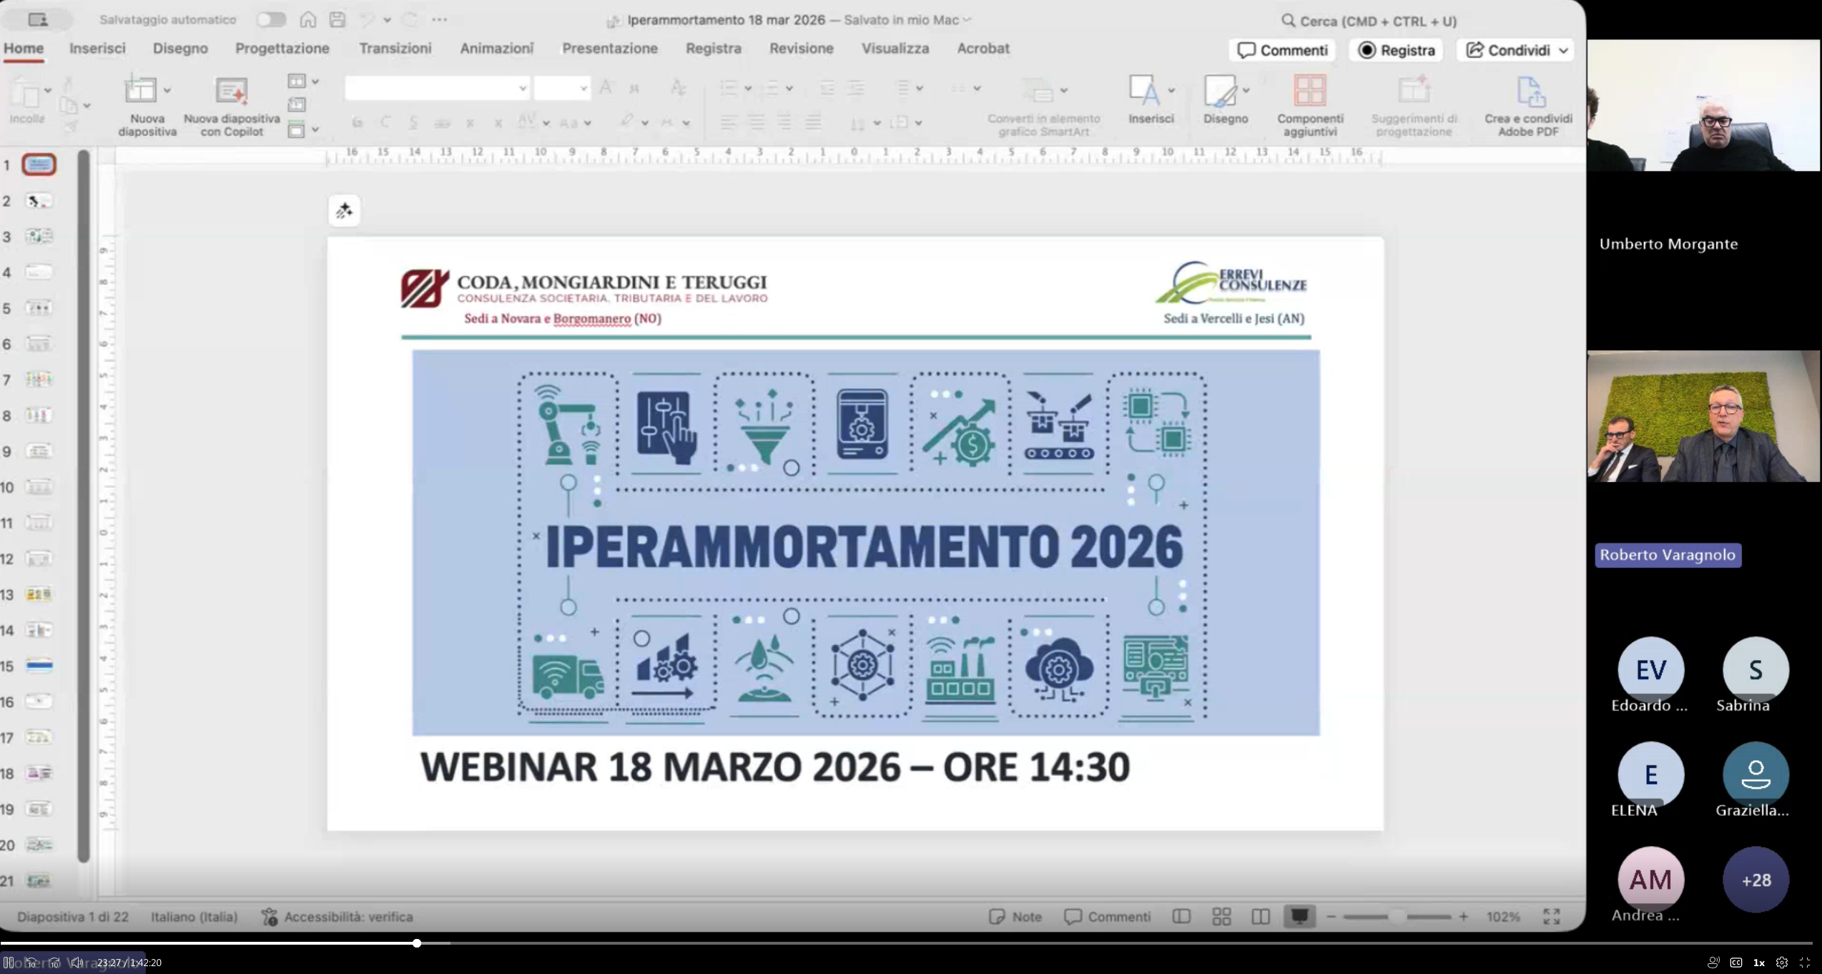Screen dimensions: 1822x974
Task: Open the Progettazione tab
Action: [x=282, y=48]
